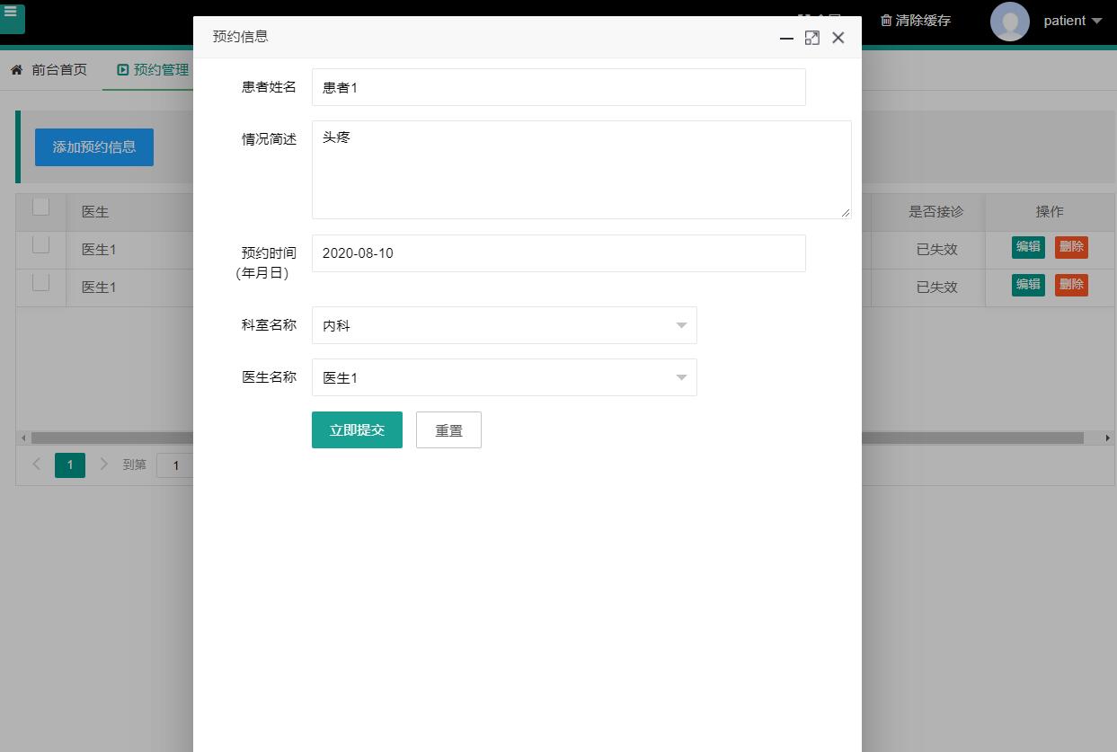This screenshot has height=752, width=1117.
Task: Submit the form via 立即提交 button
Action: point(357,429)
